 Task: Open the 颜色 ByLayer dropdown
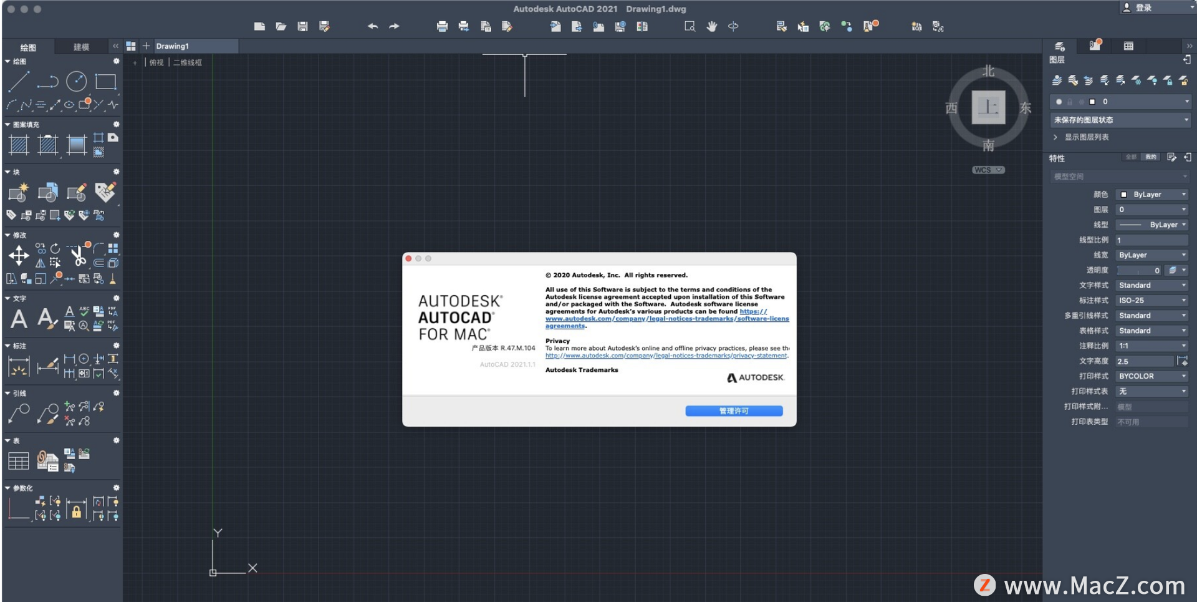tap(1152, 195)
